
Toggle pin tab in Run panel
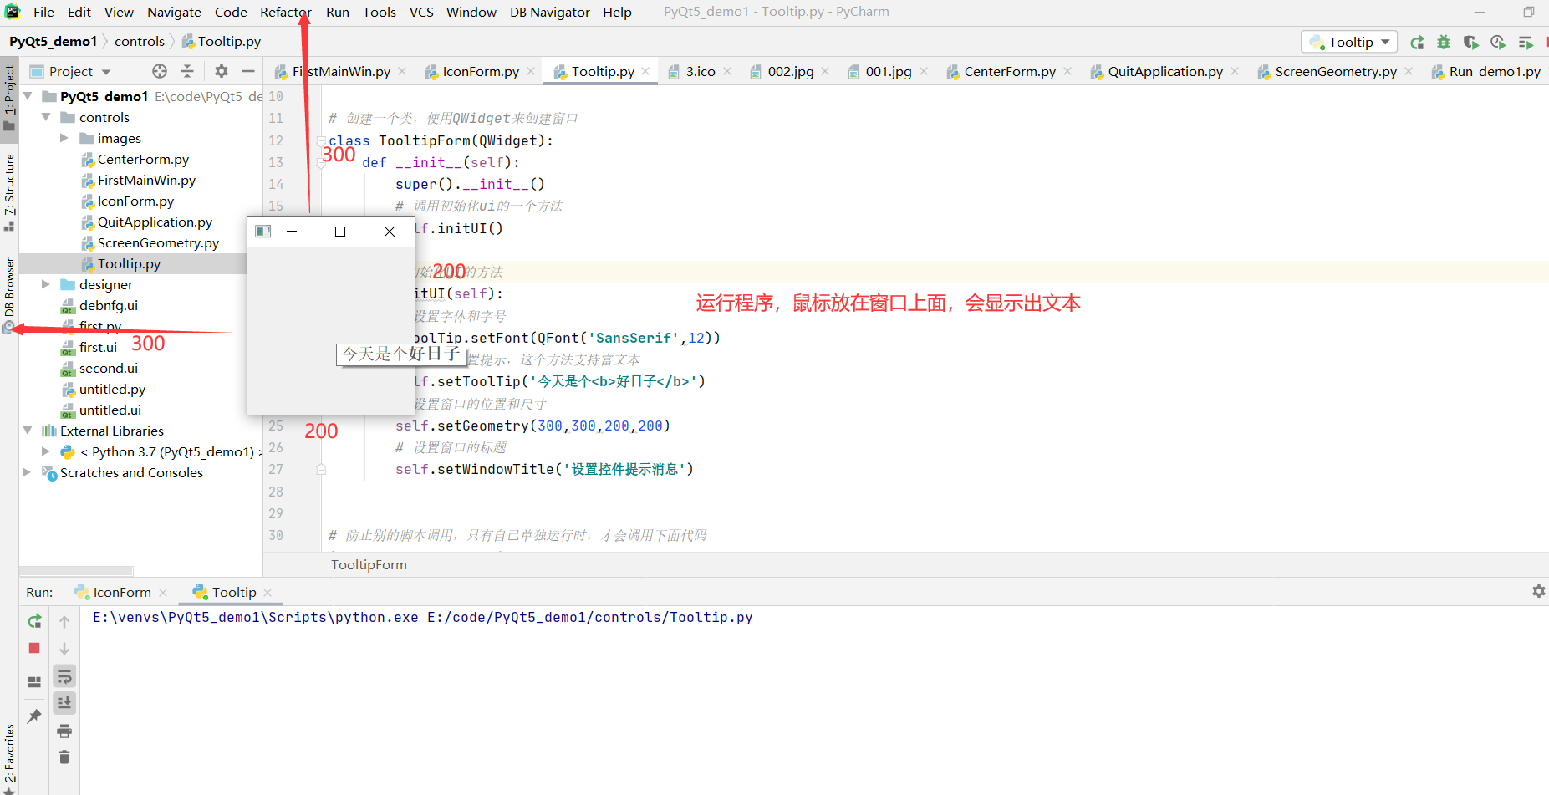[34, 716]
